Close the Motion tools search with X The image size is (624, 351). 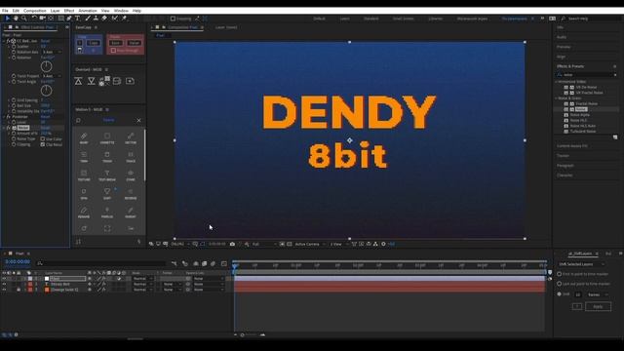(138, 120)
